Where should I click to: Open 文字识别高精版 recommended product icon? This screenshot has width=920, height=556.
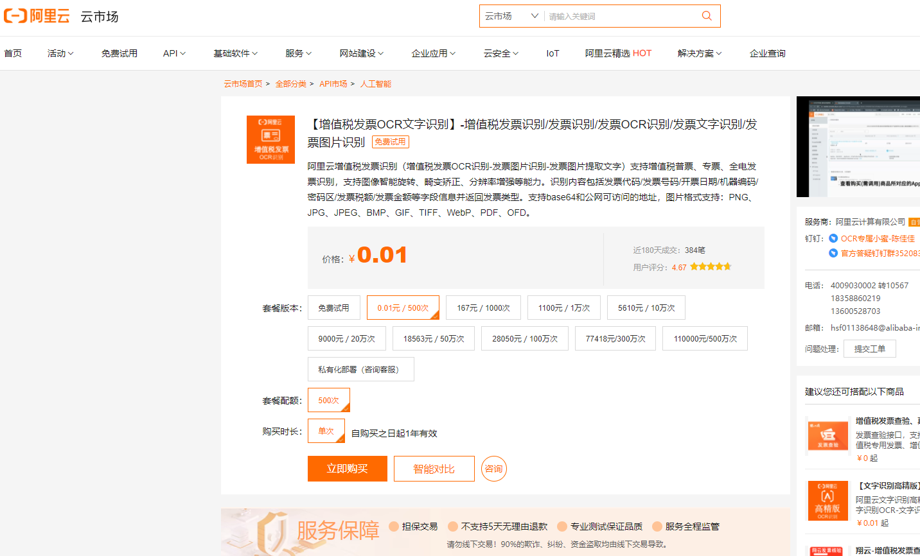(x=828, y=500)
